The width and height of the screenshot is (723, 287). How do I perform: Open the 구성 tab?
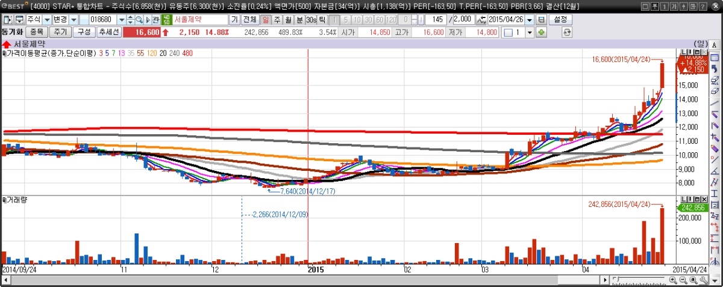click(84, 32)
